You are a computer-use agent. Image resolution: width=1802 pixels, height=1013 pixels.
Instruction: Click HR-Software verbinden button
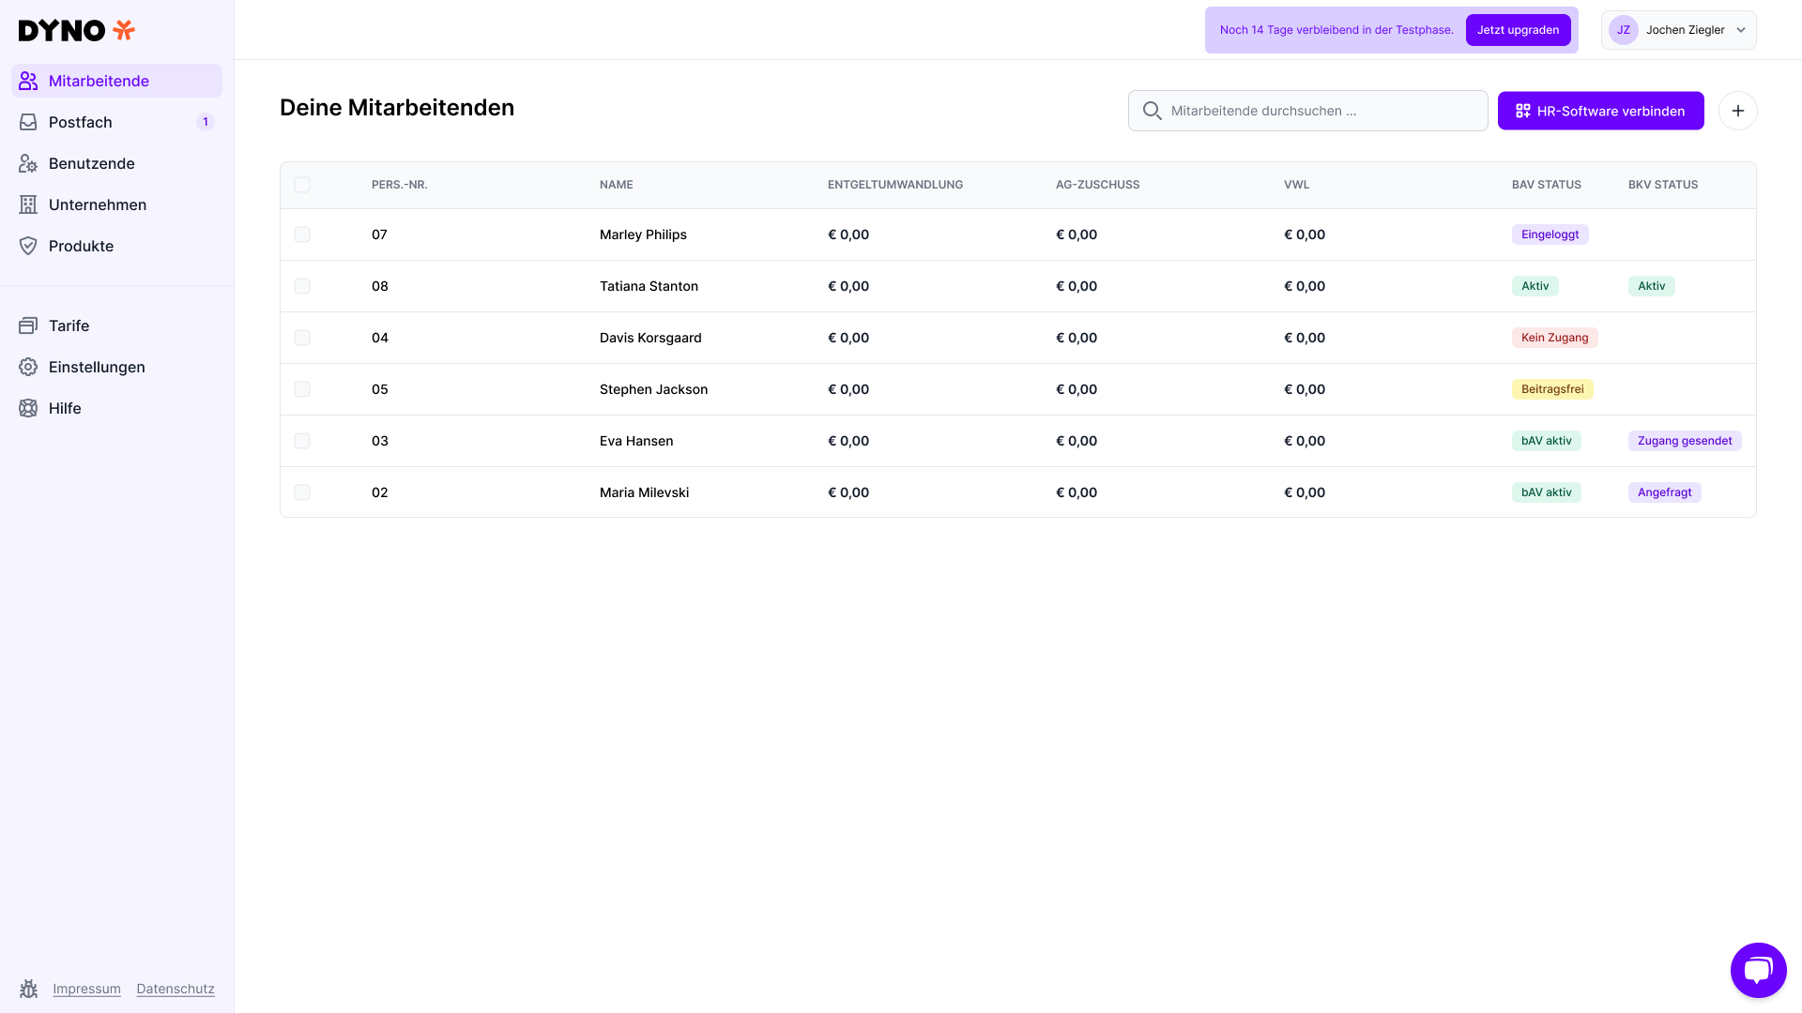click(x=1600, y=111)
